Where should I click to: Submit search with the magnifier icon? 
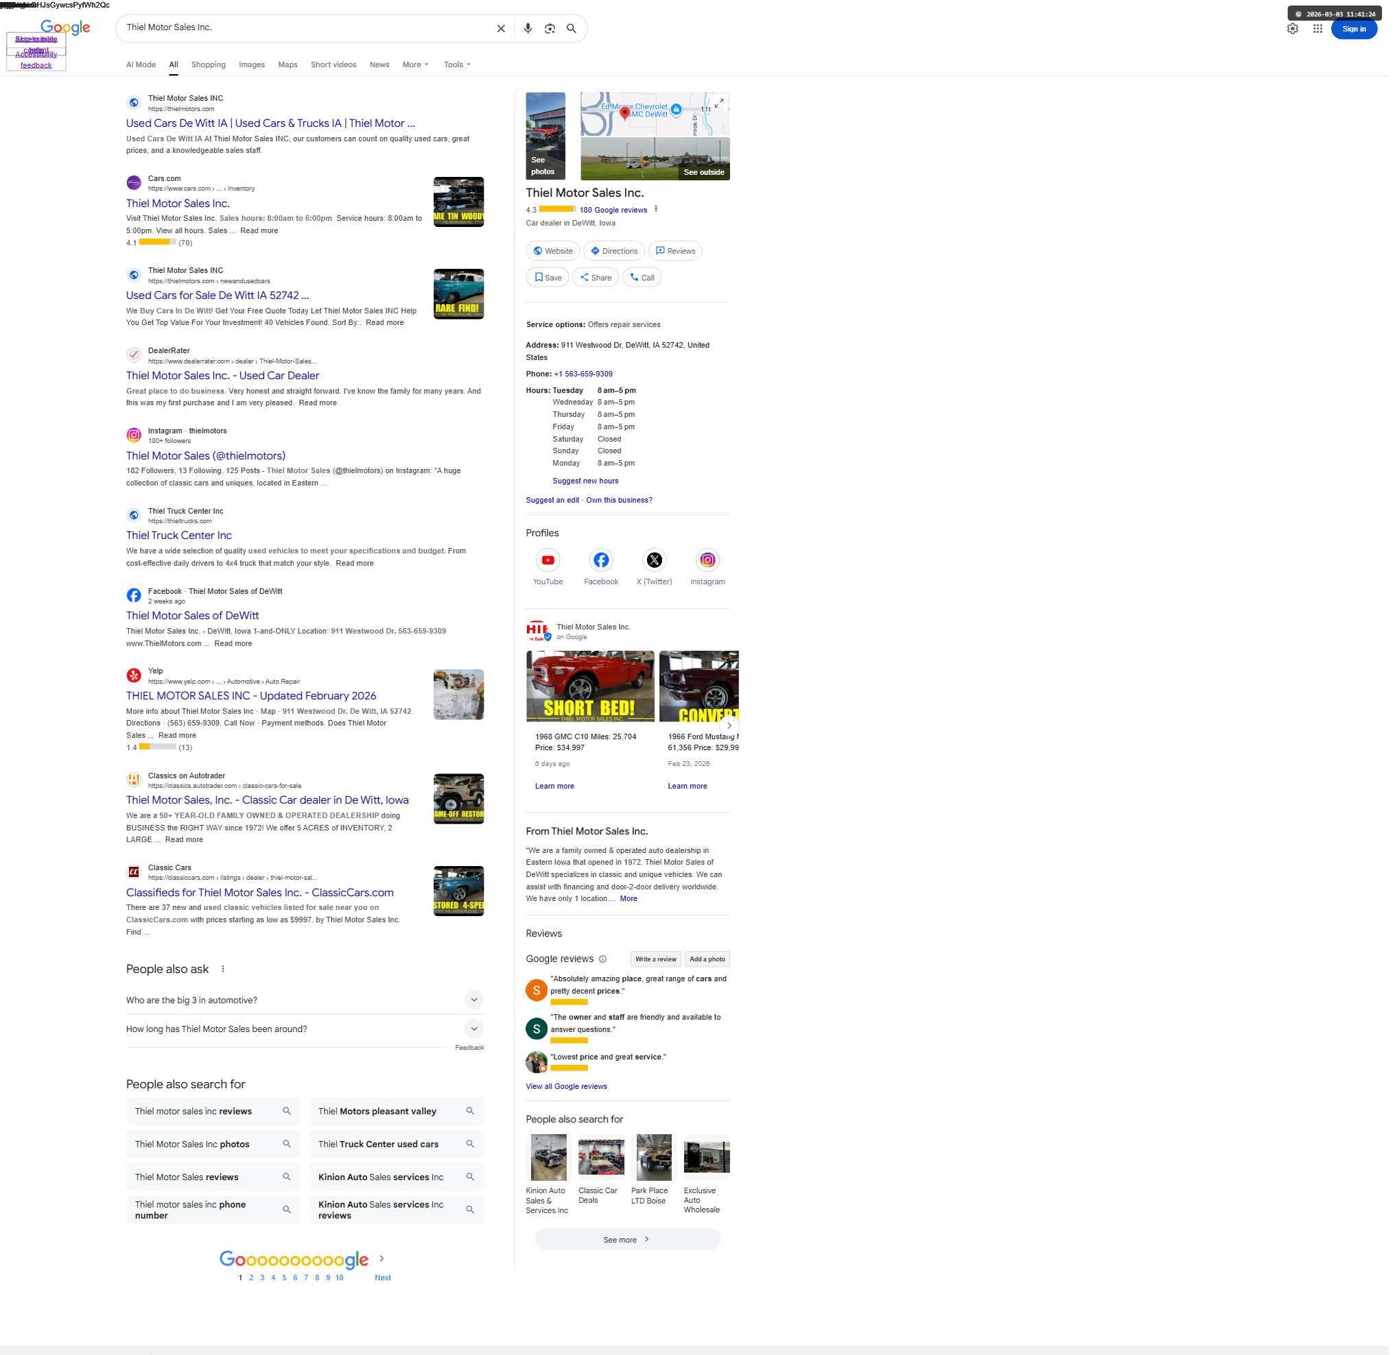click(x=571, y=29)
